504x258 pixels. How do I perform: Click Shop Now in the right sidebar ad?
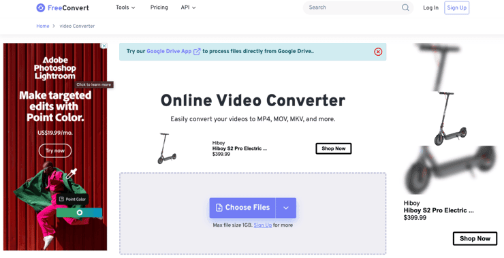pos(475,239)
